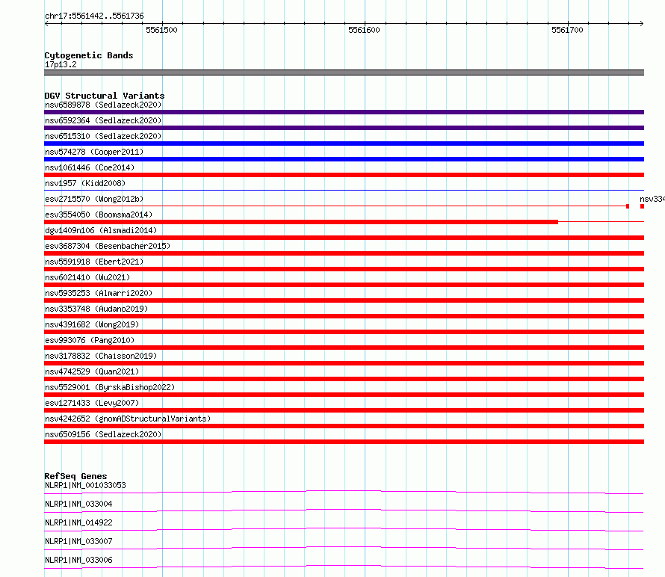The width and height of the screenshot is (665, 577).
Task: Select esv1271433 (Levy2007) label
Action: pyautogui.click(x=92, y=403)
